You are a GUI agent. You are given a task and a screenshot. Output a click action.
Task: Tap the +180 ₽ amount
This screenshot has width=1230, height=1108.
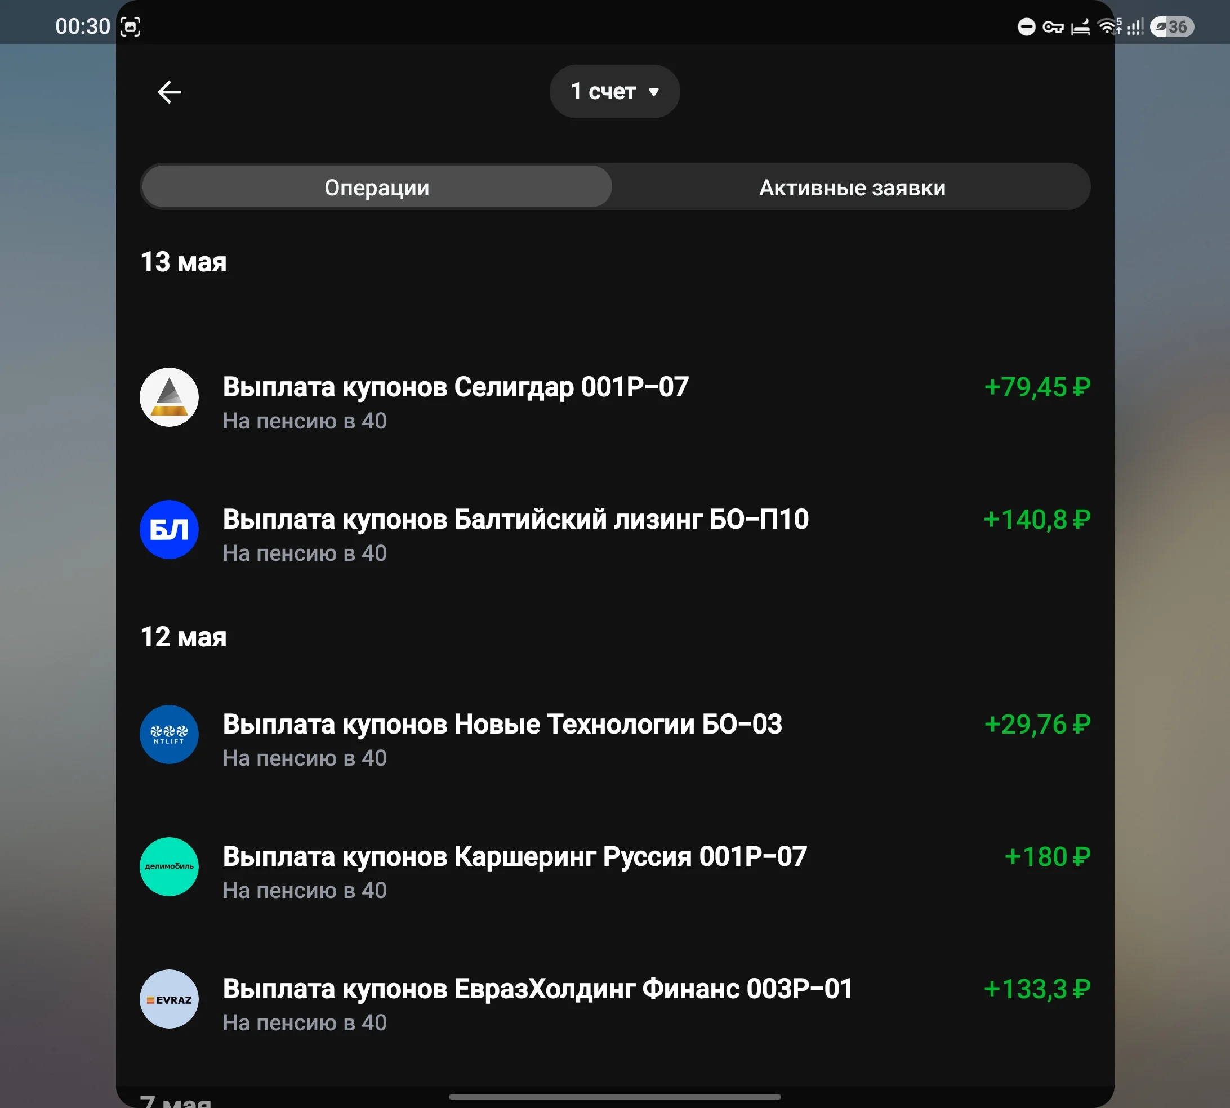coord(1048,856)
